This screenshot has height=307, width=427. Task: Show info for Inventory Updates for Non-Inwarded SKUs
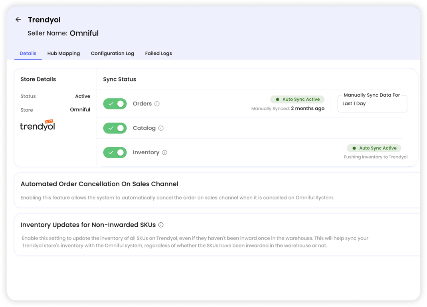pos(161,225)
